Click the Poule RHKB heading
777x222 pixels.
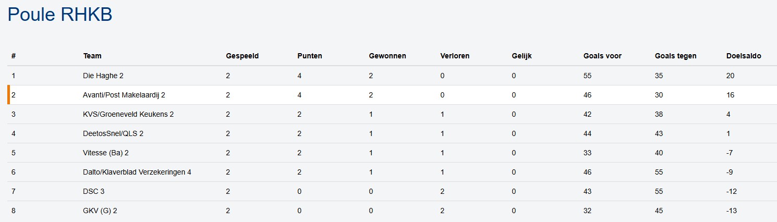pyautogui.click(x=60, y=15)
